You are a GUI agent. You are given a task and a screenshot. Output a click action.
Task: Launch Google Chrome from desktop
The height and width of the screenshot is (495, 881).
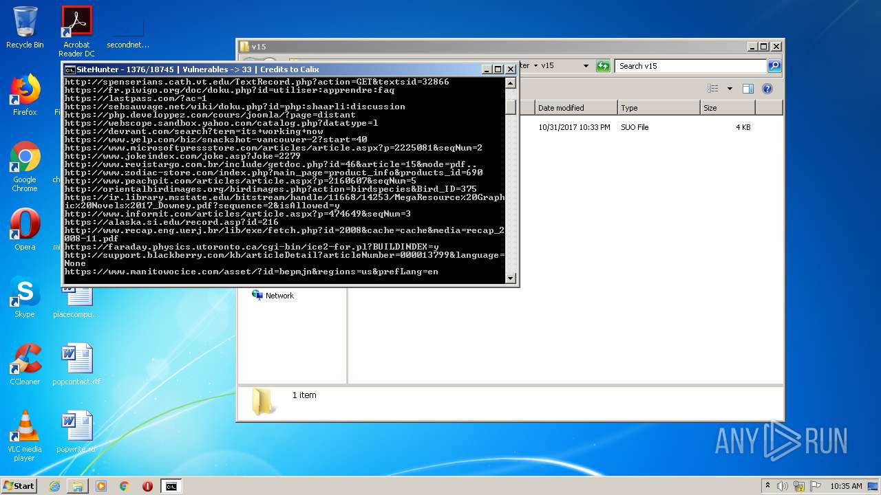pos(25,166)
